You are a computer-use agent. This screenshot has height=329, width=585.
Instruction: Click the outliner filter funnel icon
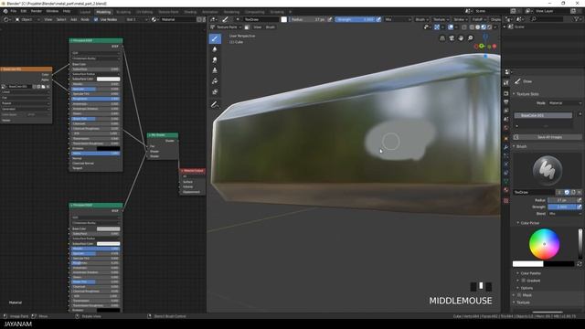click(577, 19)
